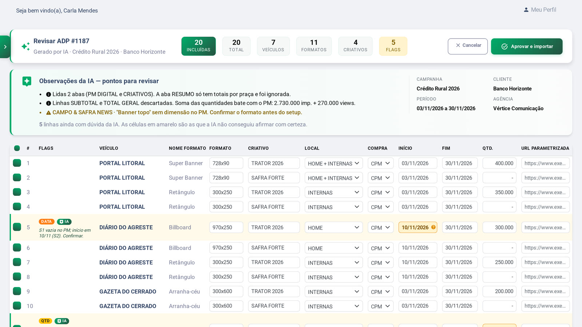
Task: Click the IA badge on row 5
Action: click(64, 222)
